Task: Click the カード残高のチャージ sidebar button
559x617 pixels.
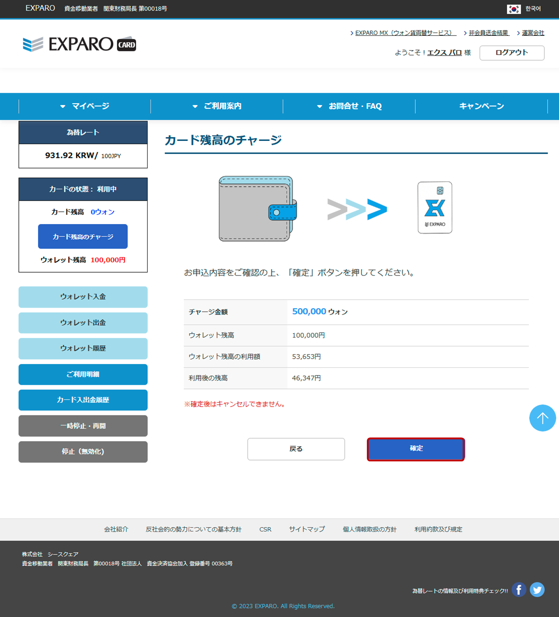Action: pyautogui.click(x=83, y=236)
